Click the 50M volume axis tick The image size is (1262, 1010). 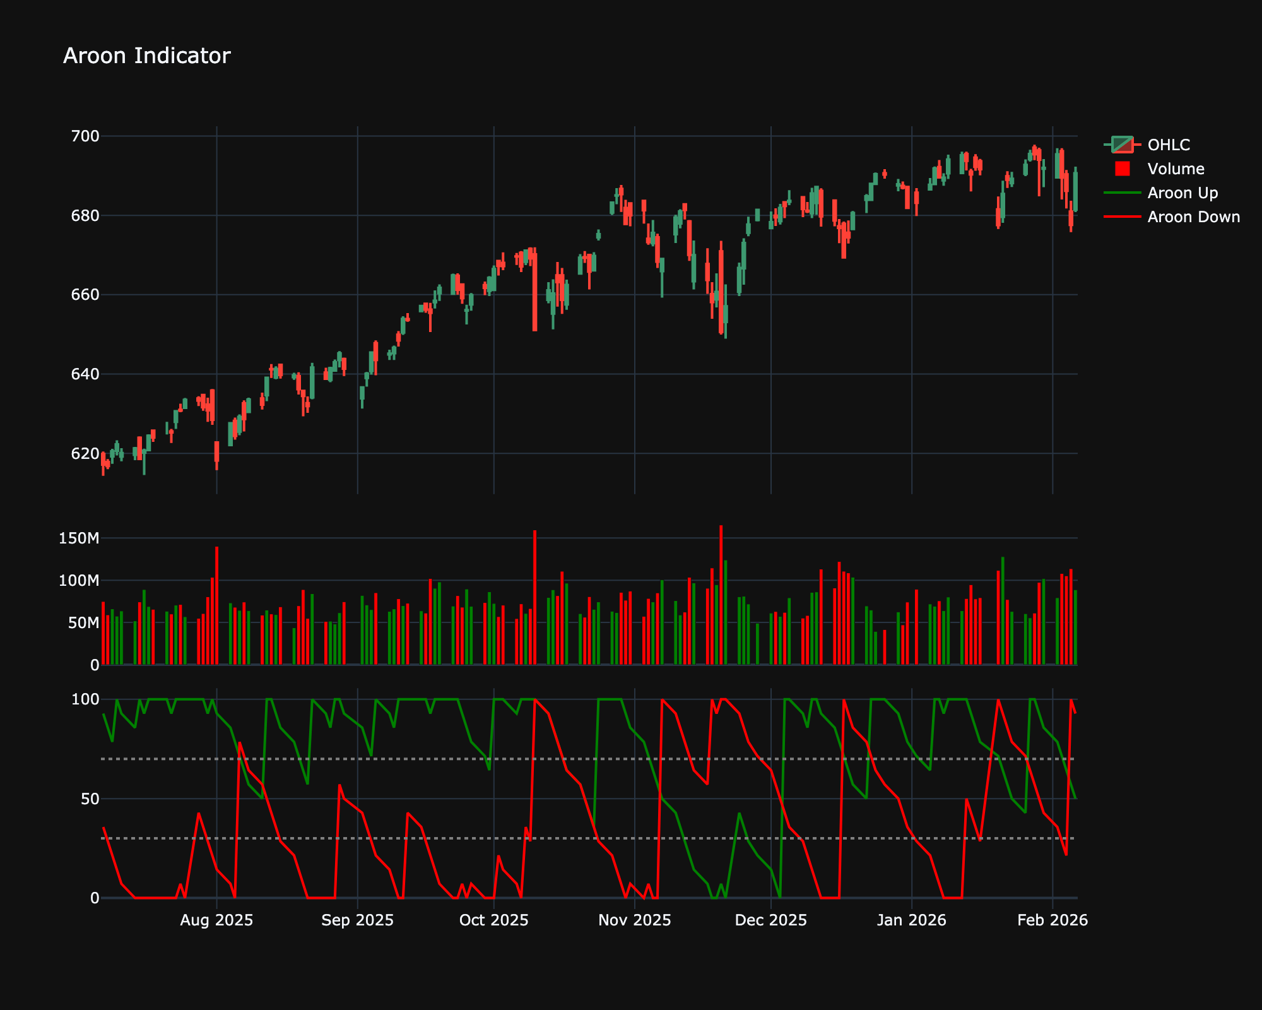click(x=83, y=622)
